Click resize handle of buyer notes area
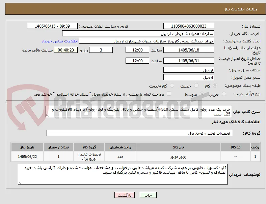Viewport: 266px width, 204px height. 20,183
